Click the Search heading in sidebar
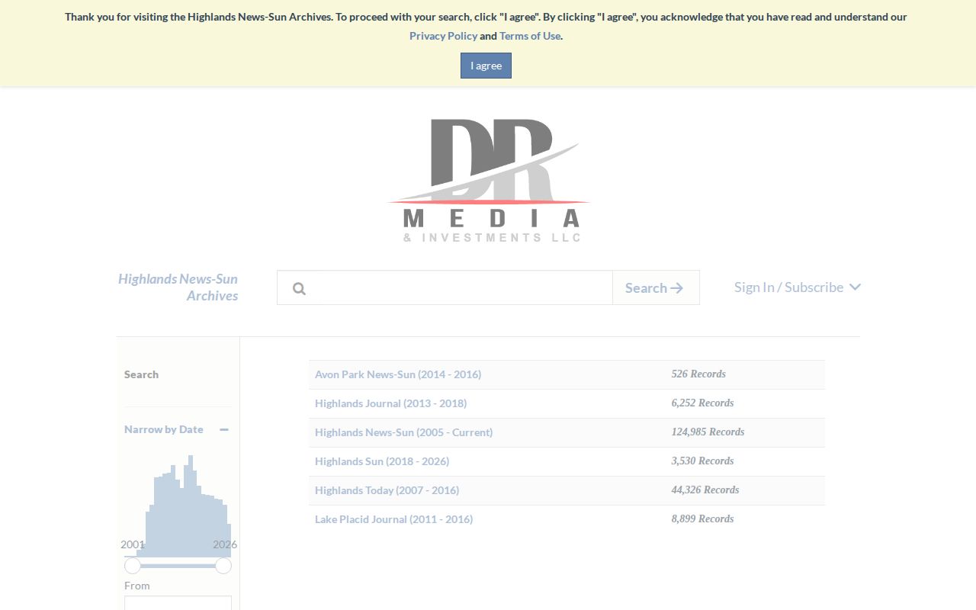 [141, 374]
